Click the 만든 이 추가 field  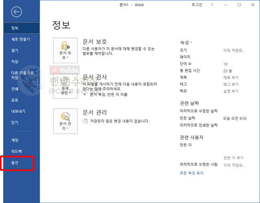tap(234, 158)
